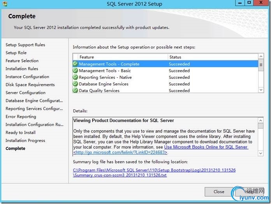The height and width of the screenshot is (204, 271).
Task: Select the Database Engine Services row
Action: click(x=165, y=84)
